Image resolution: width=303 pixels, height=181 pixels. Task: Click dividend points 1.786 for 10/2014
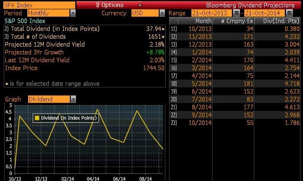click(x=292, y=123)
